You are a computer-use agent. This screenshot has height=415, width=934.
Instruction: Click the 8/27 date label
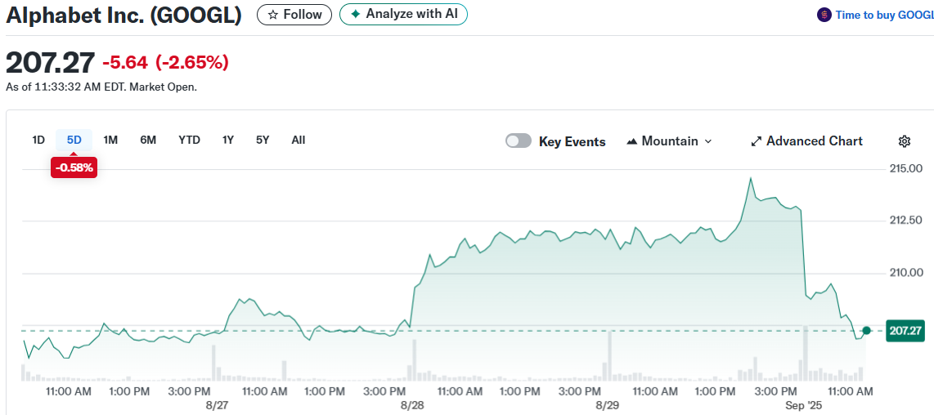pos(218,405)
